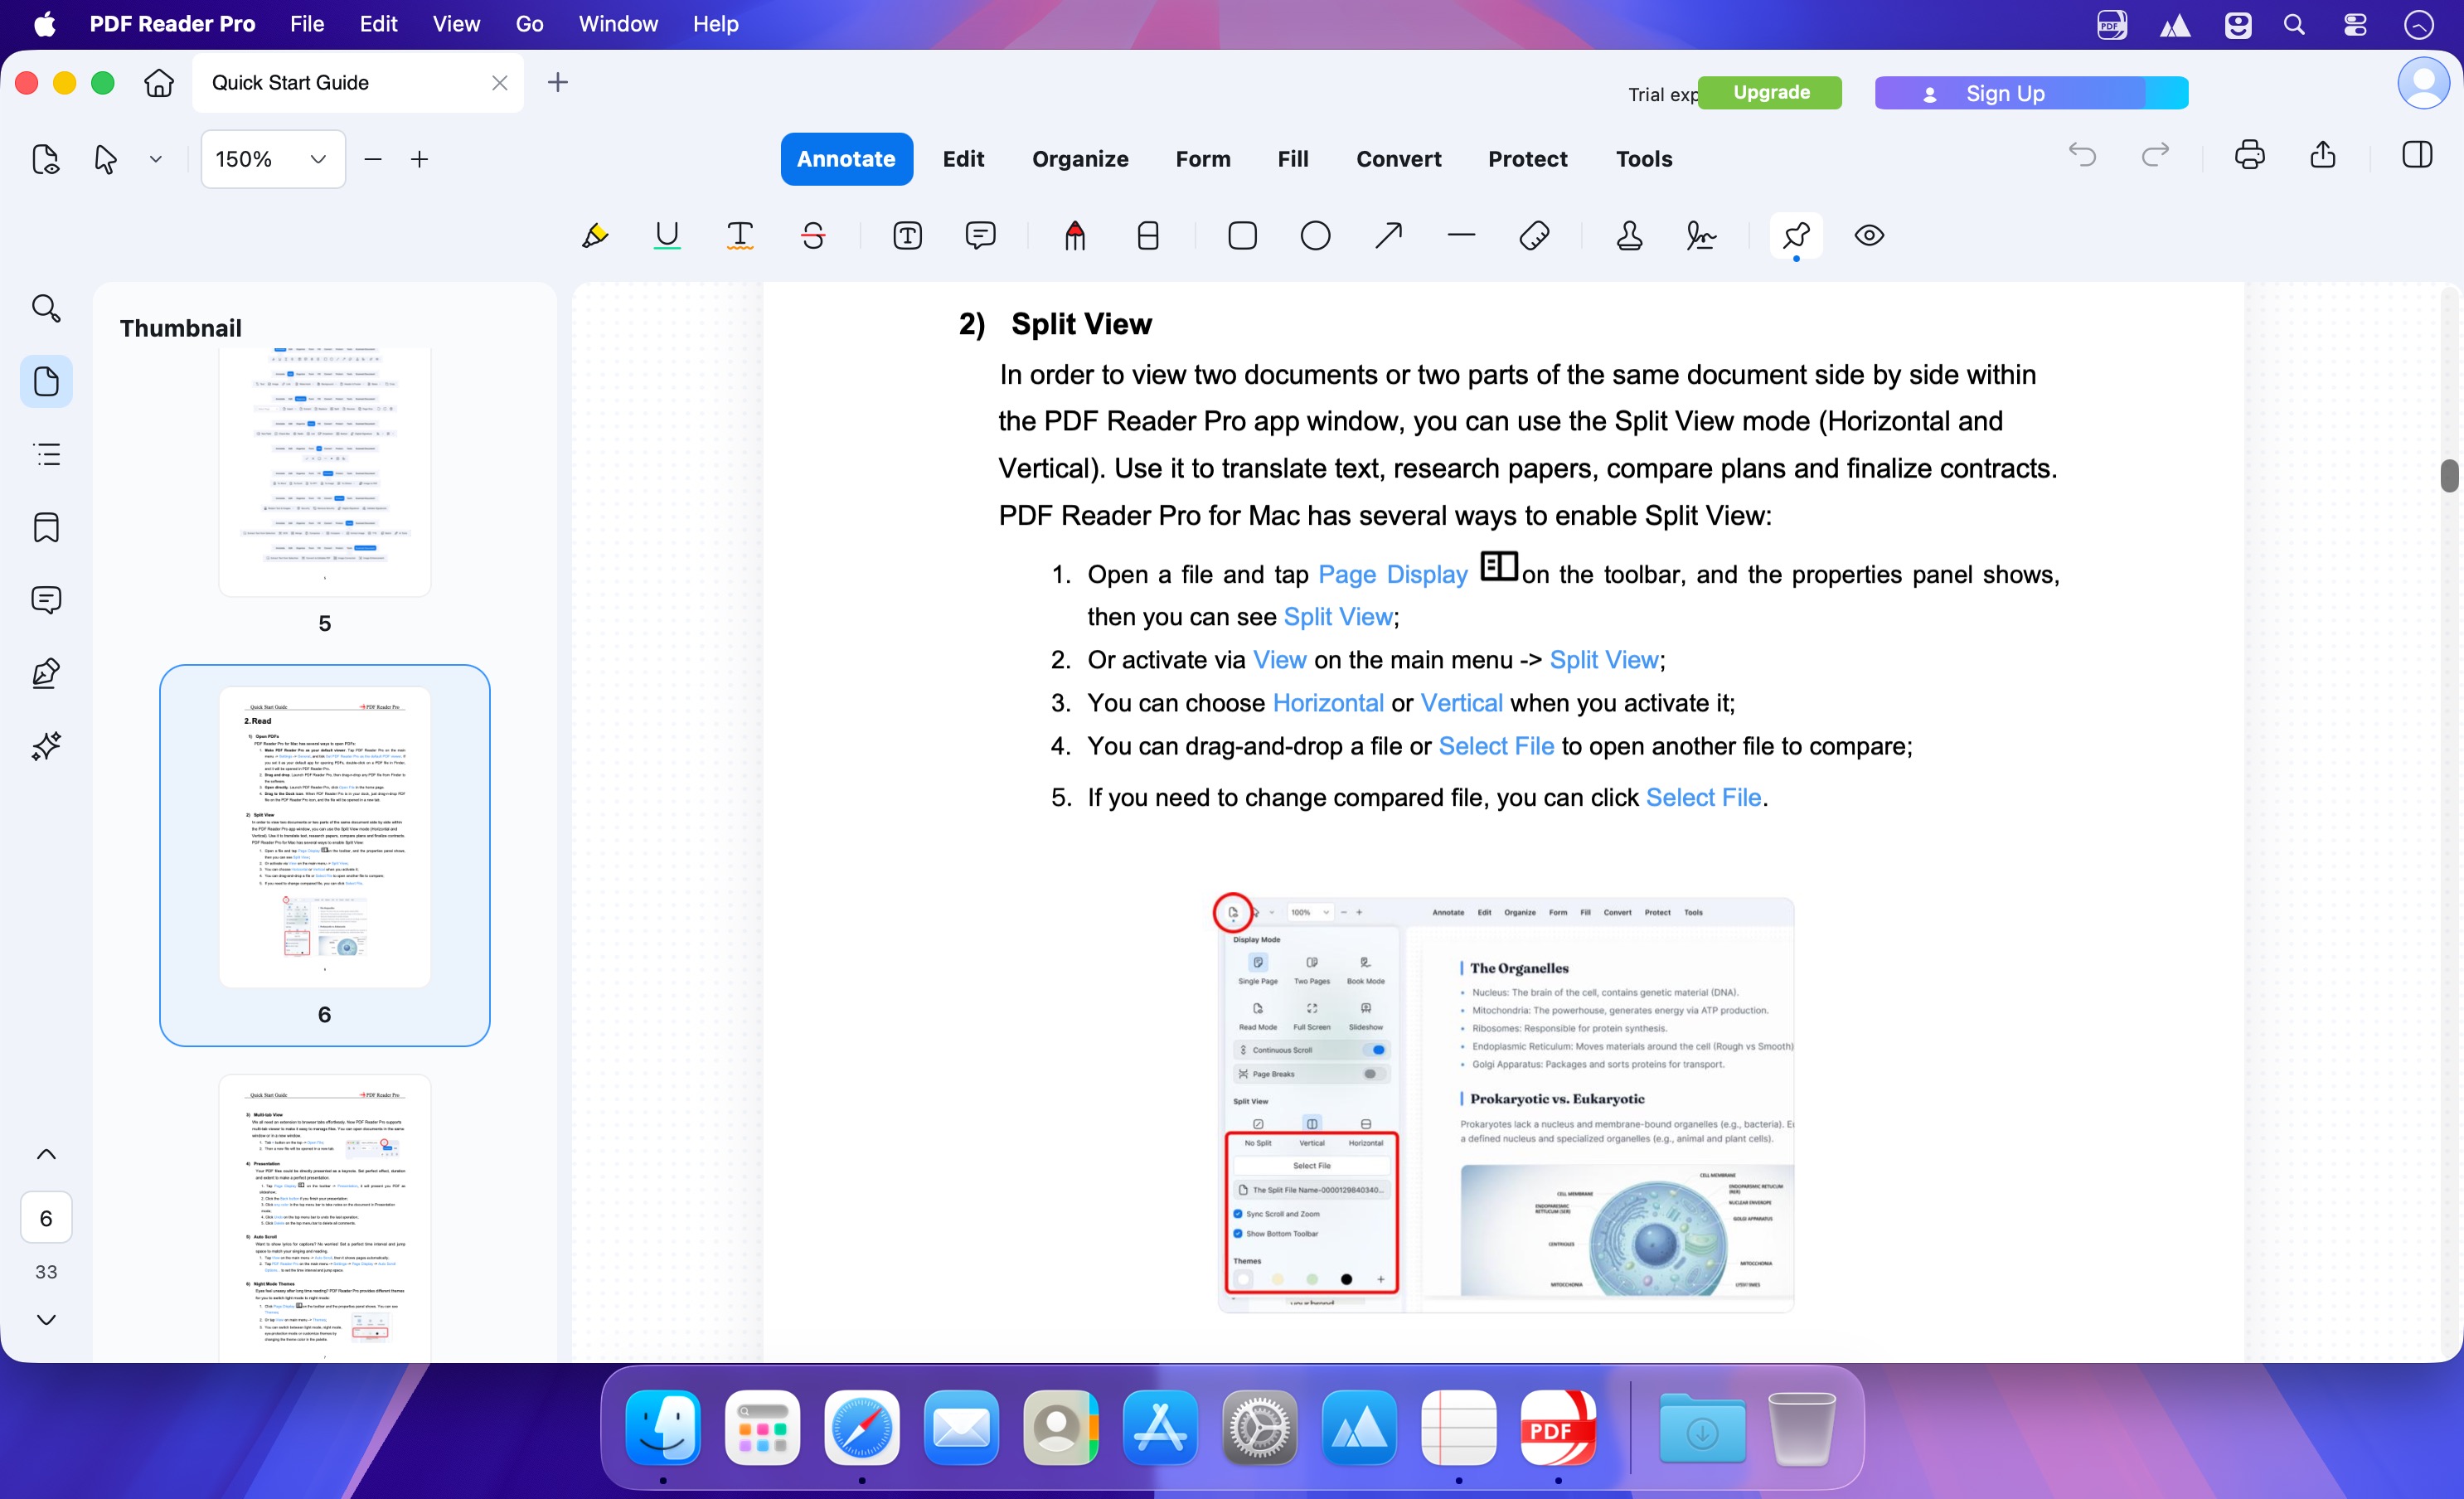Switch to the Protect tab
Viewport: 2464px width, 1499px height.
coord(1527,159)
